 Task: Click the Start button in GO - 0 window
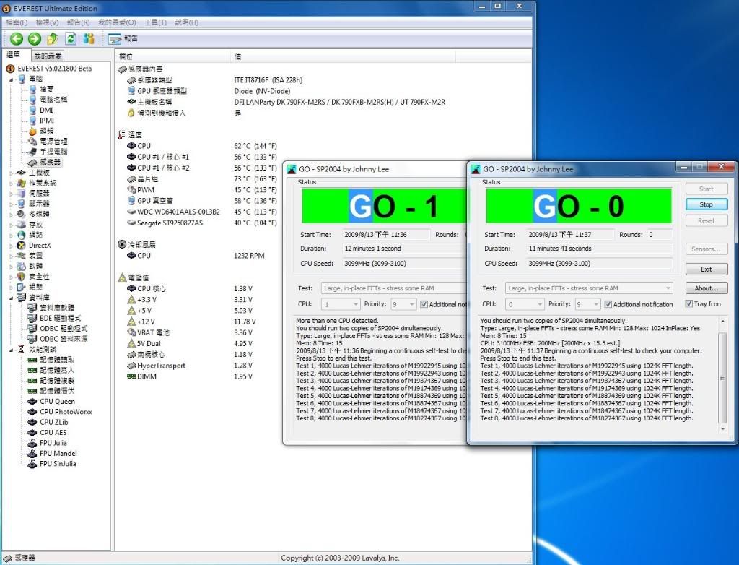pos(706,189)
